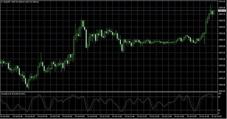Click the 24 Jul 12:25 time label
Viewport: 227px width, 119px height.
pos(142,116)
